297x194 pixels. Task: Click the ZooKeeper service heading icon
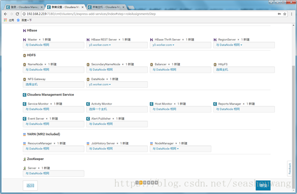25,159
